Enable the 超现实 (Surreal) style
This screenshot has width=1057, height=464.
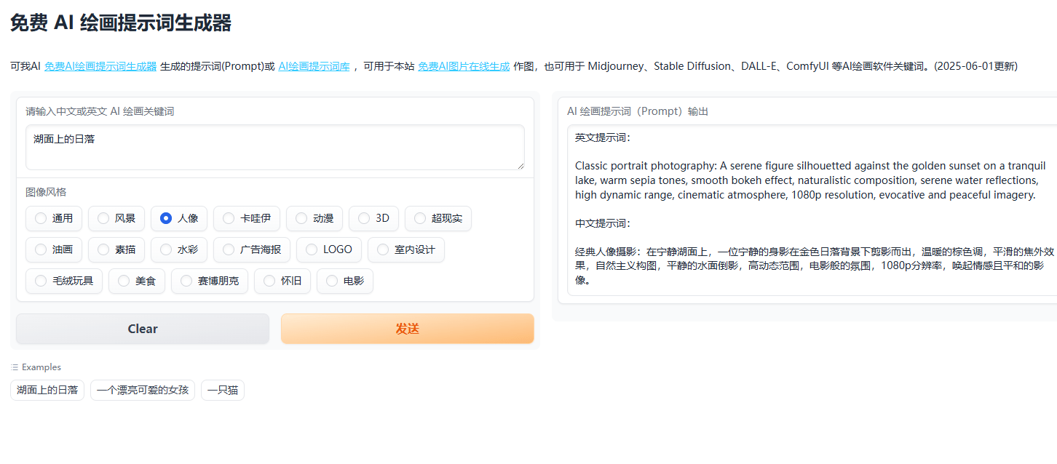point(438,218)
